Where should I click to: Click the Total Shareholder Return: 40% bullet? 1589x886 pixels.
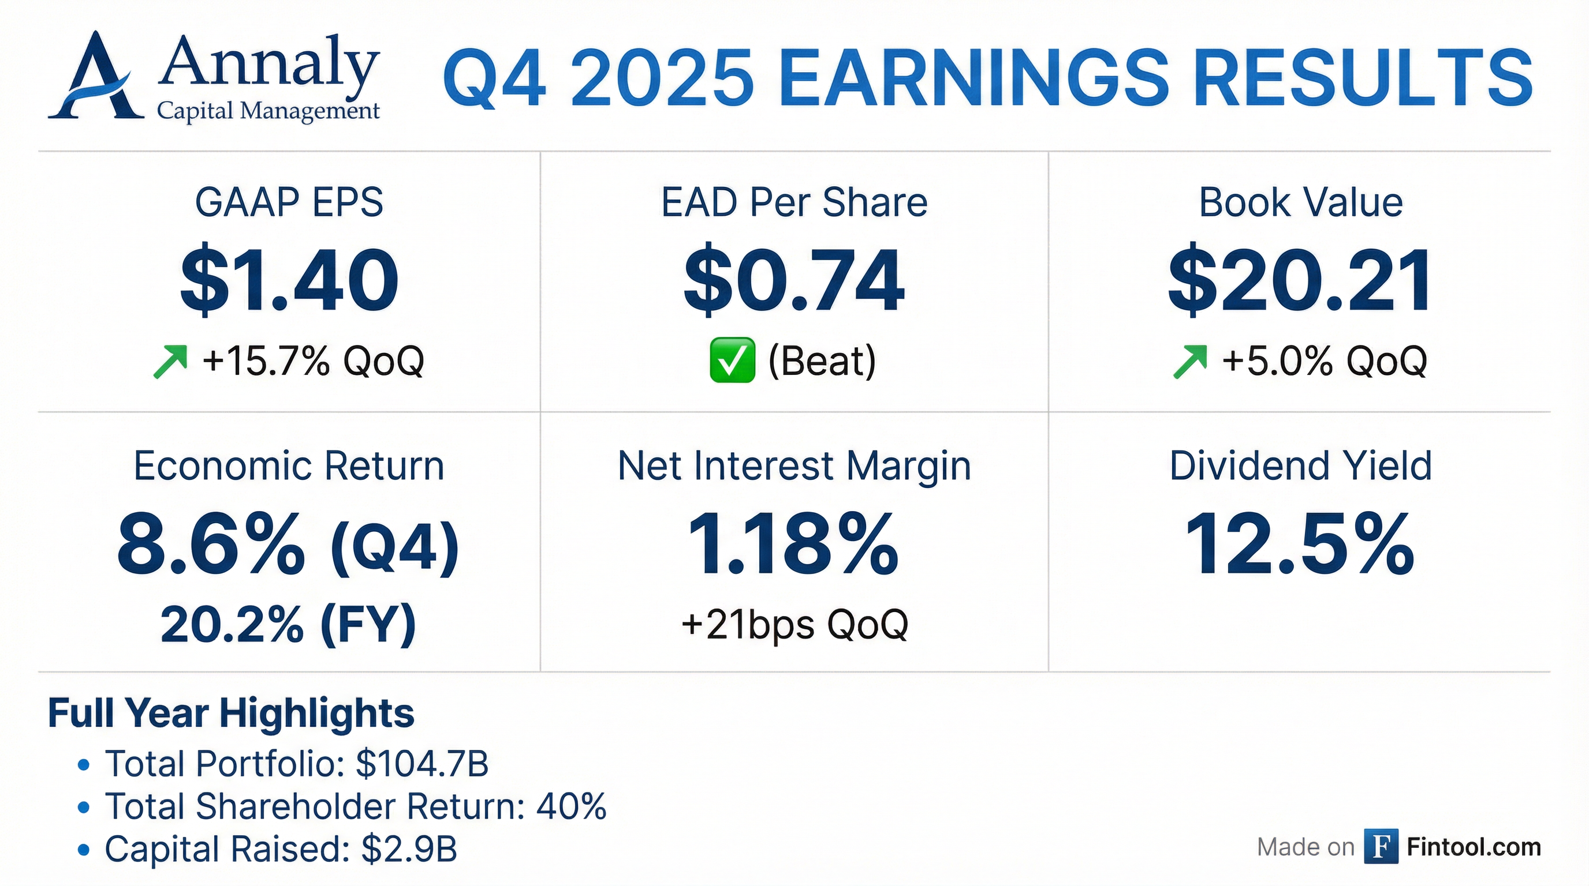[x=355, y=806]
